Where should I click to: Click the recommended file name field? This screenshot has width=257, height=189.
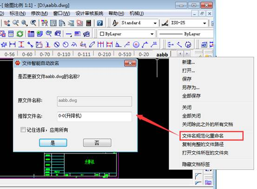[94, 116]
